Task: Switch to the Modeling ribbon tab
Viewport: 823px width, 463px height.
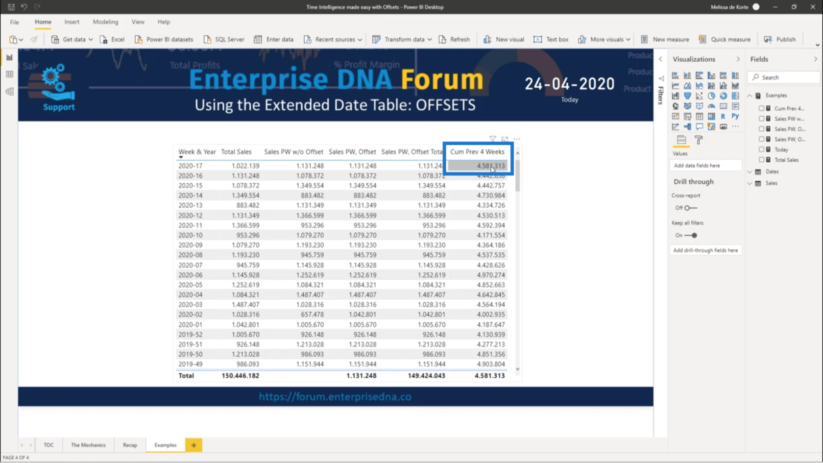Action: [105, 22]
